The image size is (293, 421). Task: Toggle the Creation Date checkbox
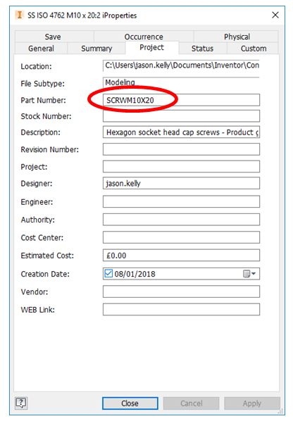click(x=108, y=273)
